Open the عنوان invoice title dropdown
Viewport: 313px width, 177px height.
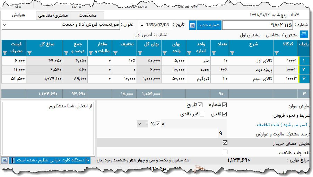tap(5, 25)
